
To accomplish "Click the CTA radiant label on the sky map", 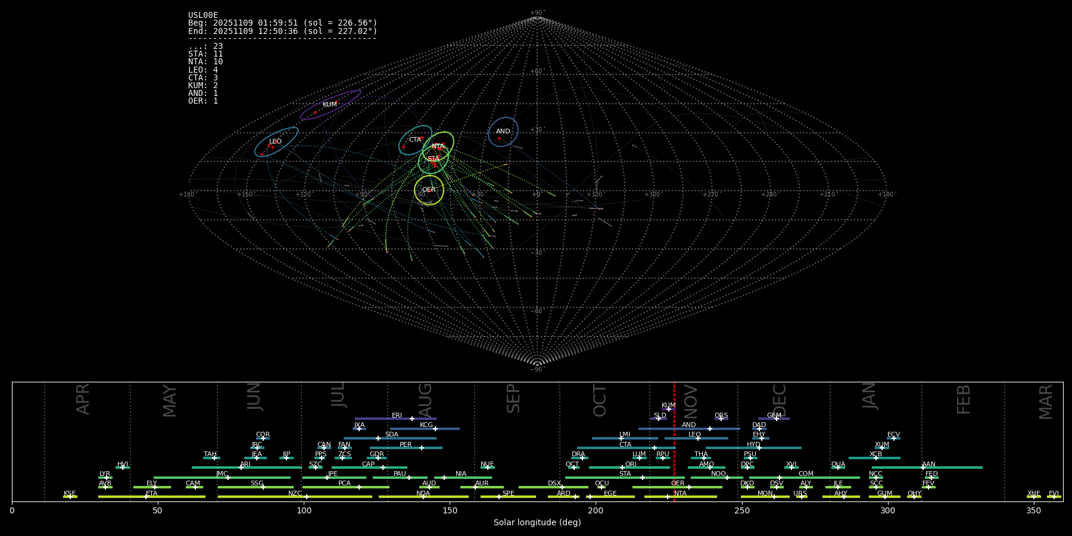I will [x=415, y=140].
